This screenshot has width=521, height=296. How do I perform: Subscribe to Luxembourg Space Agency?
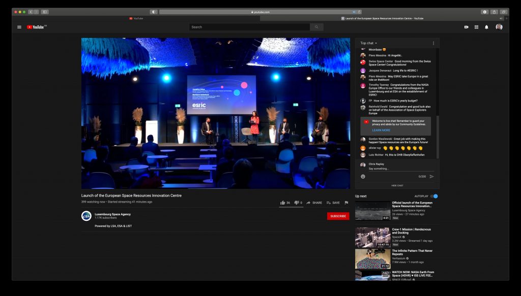pos(338,216)
